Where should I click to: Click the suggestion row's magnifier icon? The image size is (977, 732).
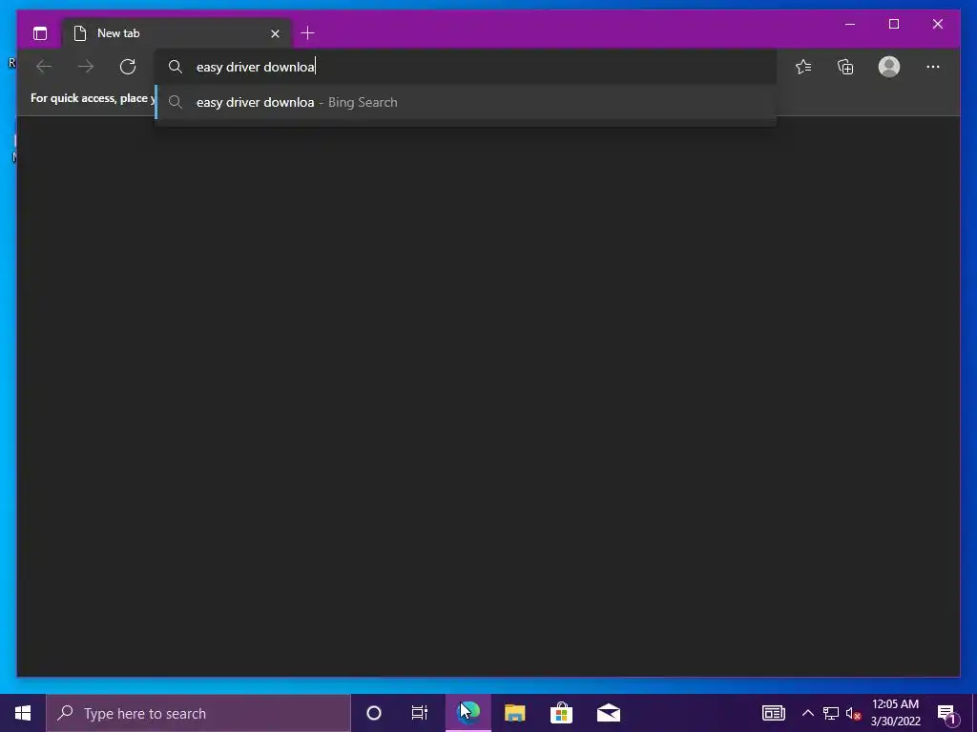coord(176,102)
